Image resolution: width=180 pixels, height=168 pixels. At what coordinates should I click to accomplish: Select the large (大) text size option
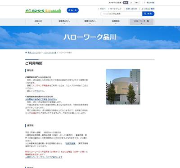pyautogui.click(x=131, y=3)
